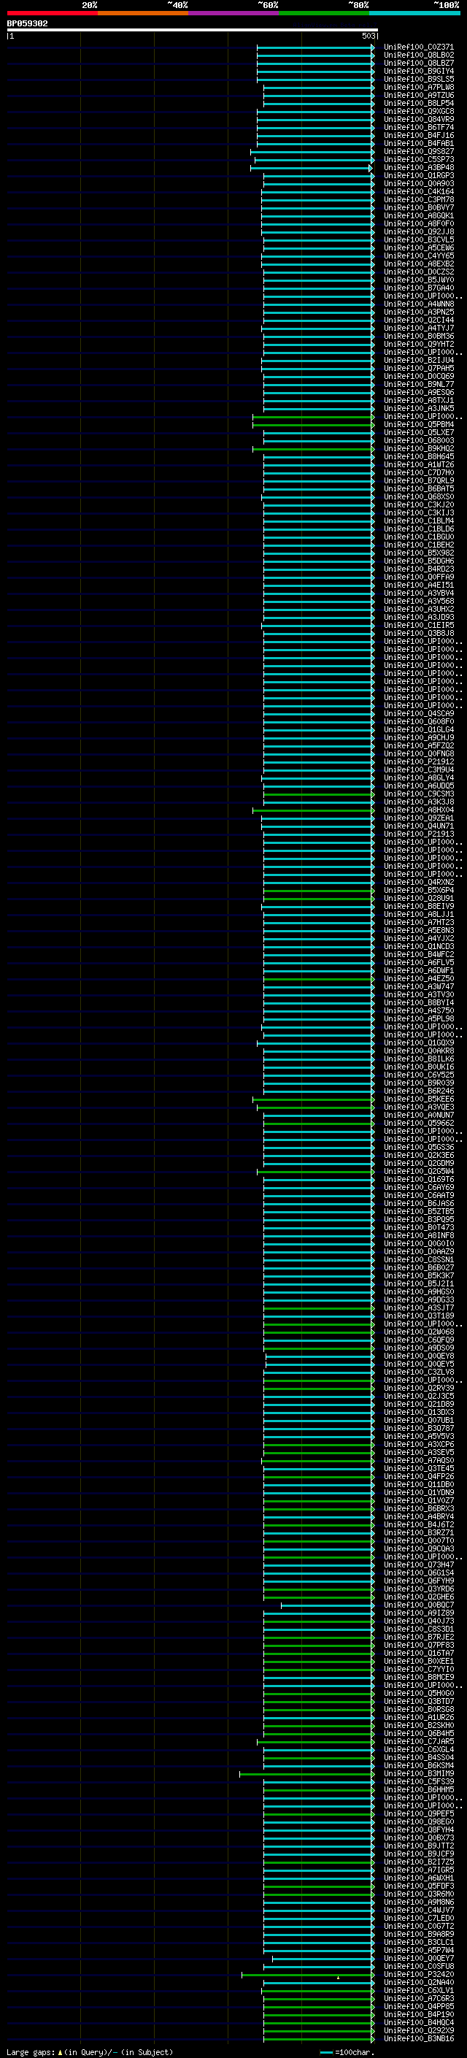The height and width of the screenshot is (2058, 467).
Task: Select hit label UniRef100_B6TF74
Action: pos(418,127)
